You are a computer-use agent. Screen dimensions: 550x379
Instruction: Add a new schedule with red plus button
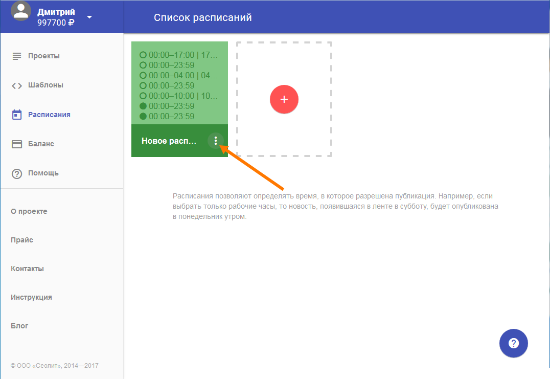[x=284, y=99]
